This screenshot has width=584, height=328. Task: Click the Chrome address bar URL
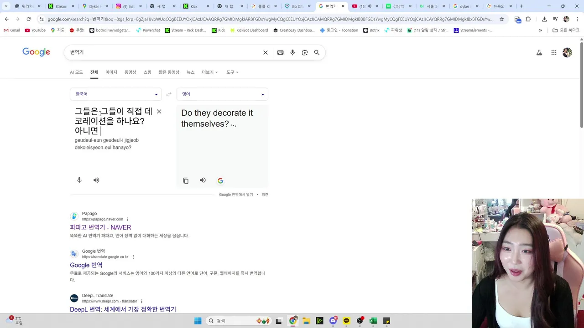(x=270, y=19)
